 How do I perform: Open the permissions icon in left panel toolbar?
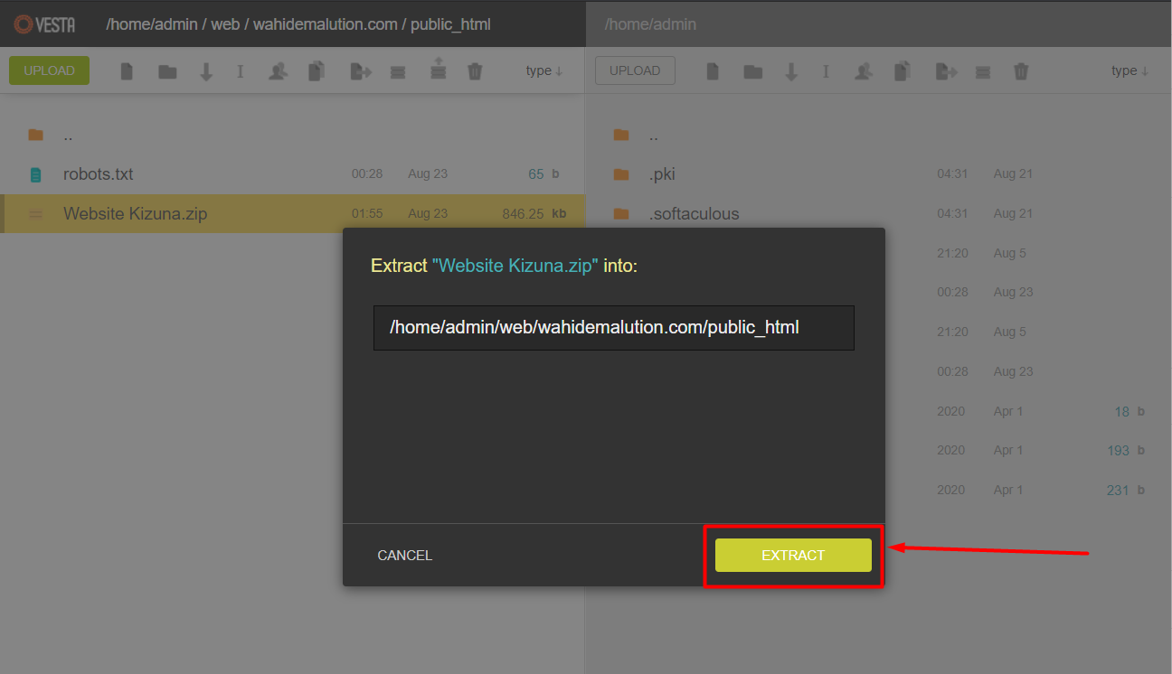279,71
